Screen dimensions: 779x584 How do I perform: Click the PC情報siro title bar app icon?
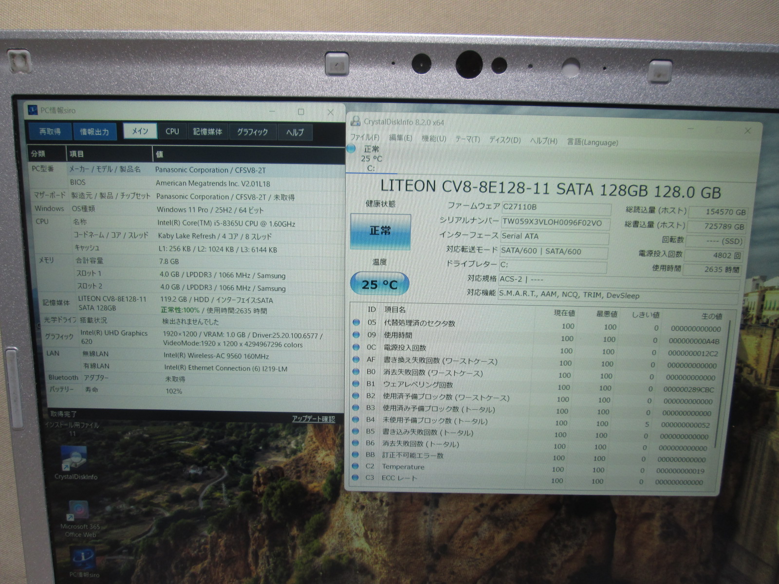32,110
